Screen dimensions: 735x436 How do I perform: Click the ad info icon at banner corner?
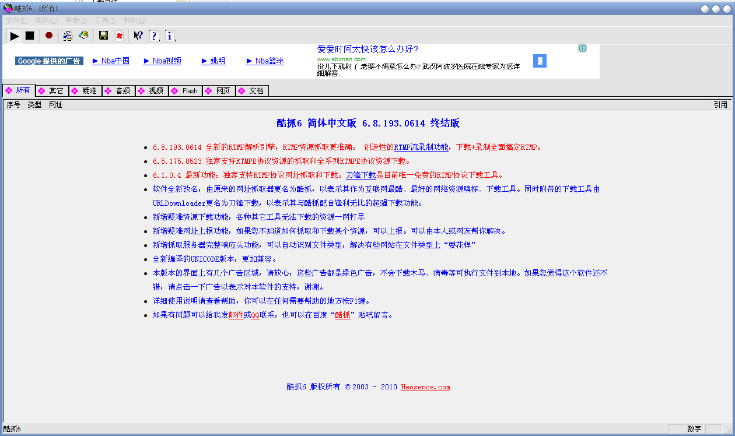tap(582, 48)
